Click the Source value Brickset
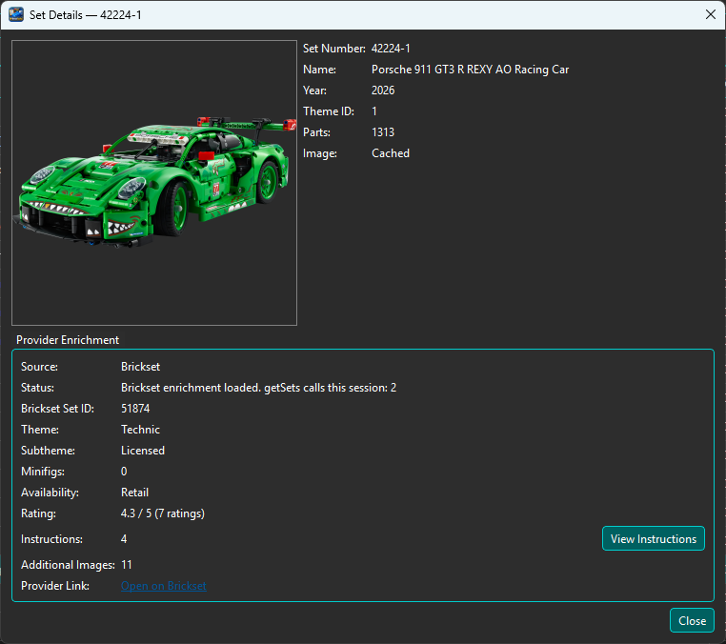726x644 pixels. [140, 367]
